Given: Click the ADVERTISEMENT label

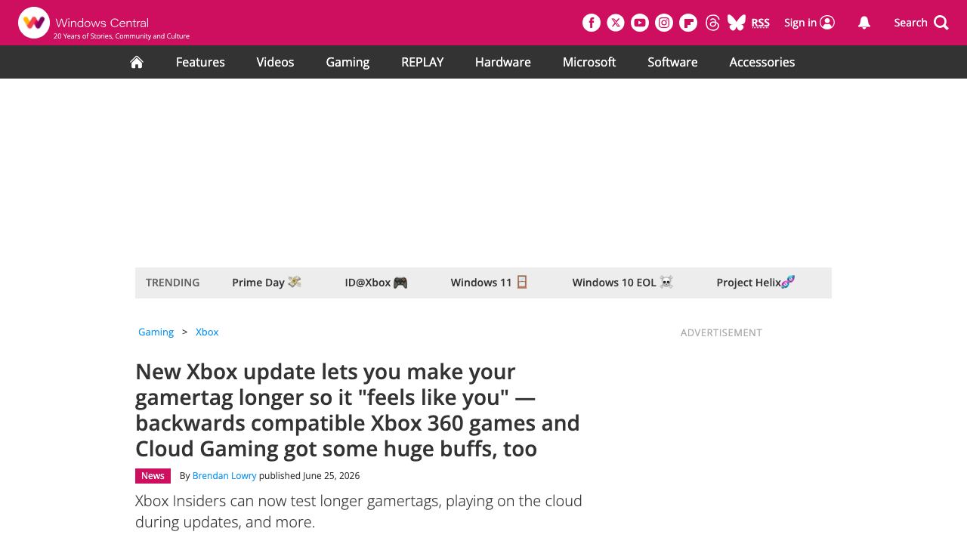Looking at the screenshot, I should coord(721,332).
